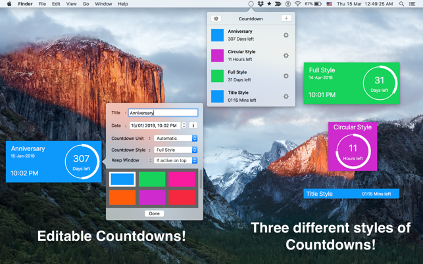423x264 pixels.
Task: Click blue color square of Anniversary row
Action: 217,35
